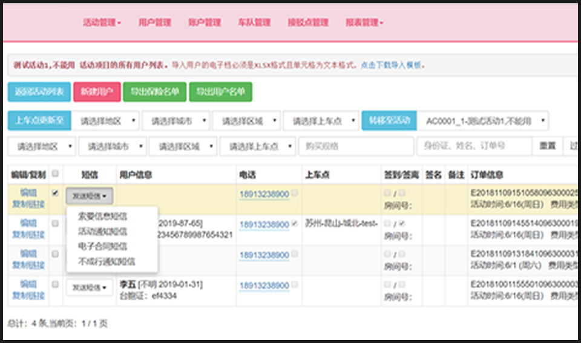The height and width of the screenshot is (343, 581).
Task: Expand the 发送短信 dropdown in 李五 row
Action: click(x=90, y=287)
